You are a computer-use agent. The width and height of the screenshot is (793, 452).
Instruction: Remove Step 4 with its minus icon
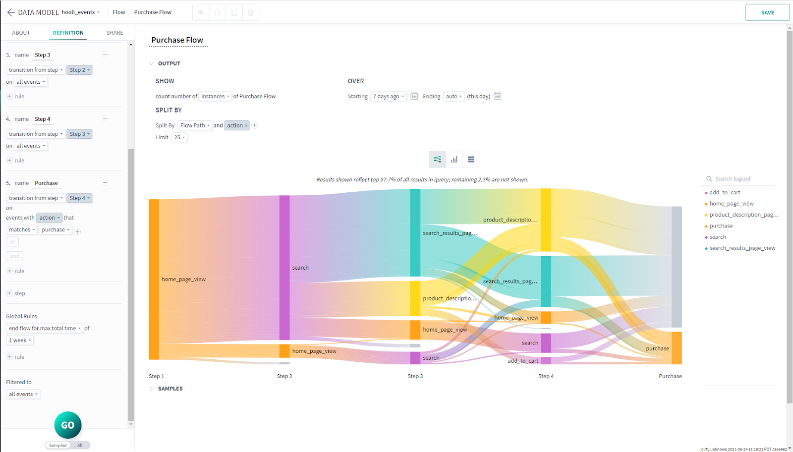point(105,118)
